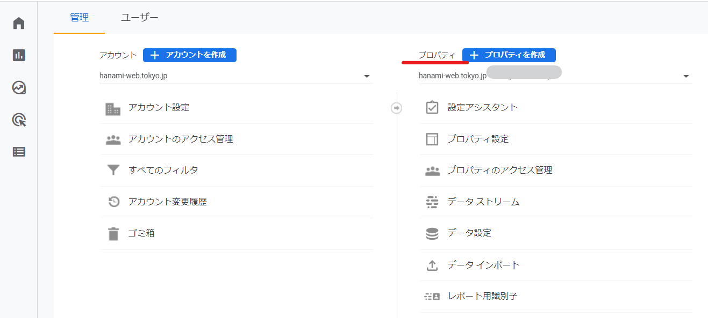Click the Advertising icon in the sidebar
Screen dimensions: 708x318
(18, 120)
